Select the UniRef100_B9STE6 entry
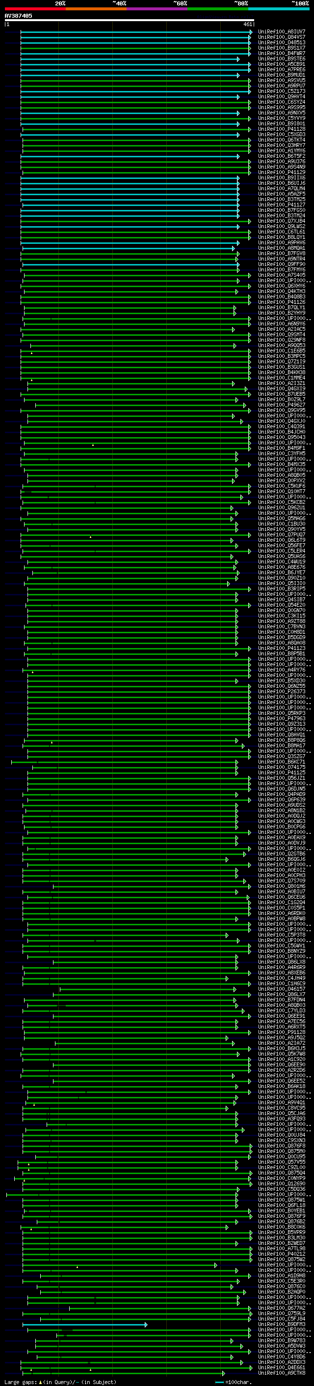 282,59
